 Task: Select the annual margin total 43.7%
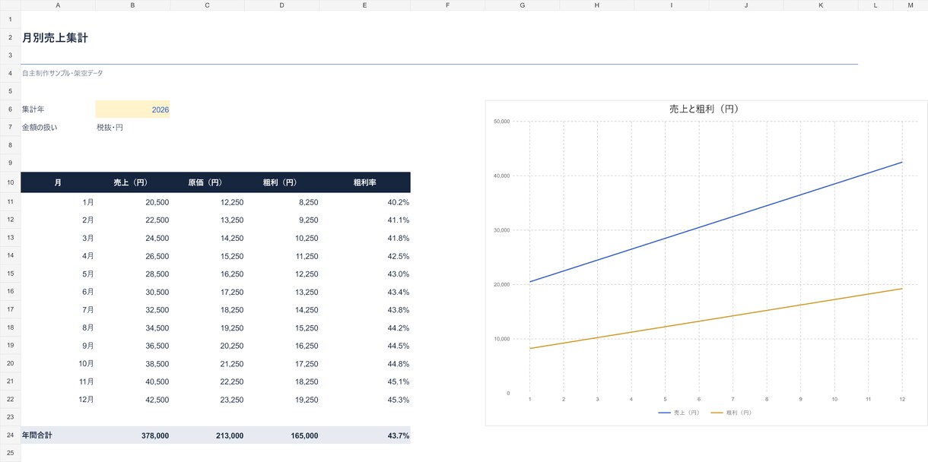pyautogui.click(x=365, y=436)
